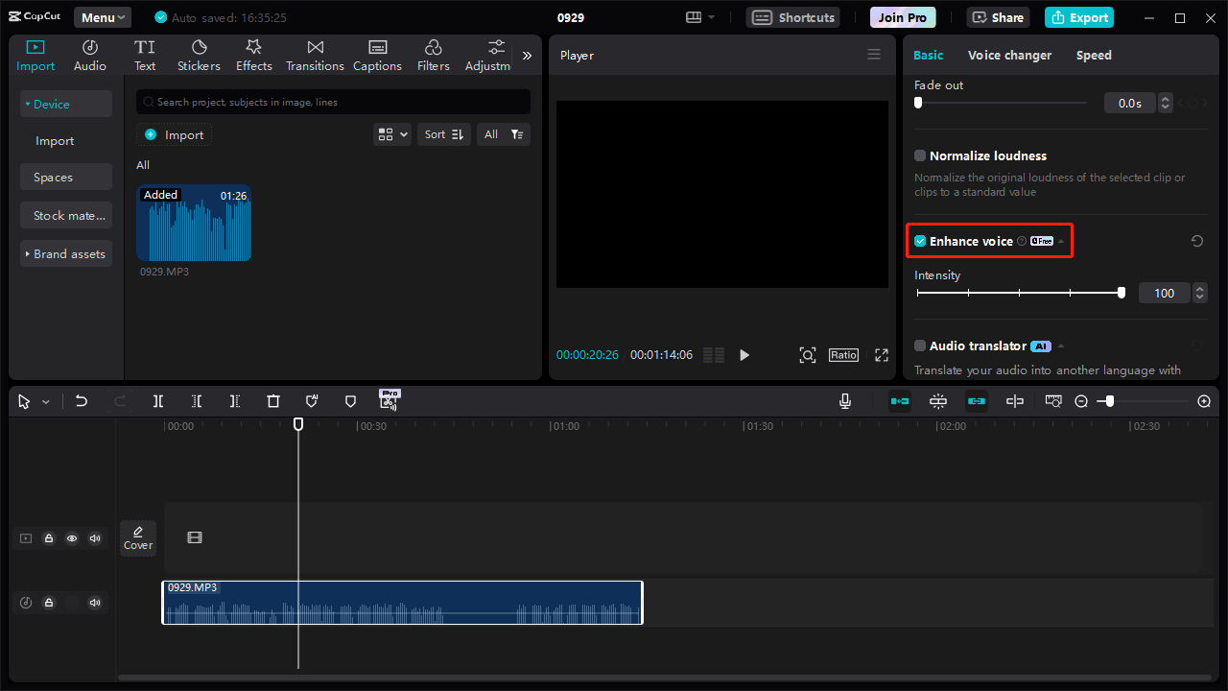Click the fullscreen icon in Player
This screenshot has height=691, width=1228.
pyautogui.click(x=882, y=355)
